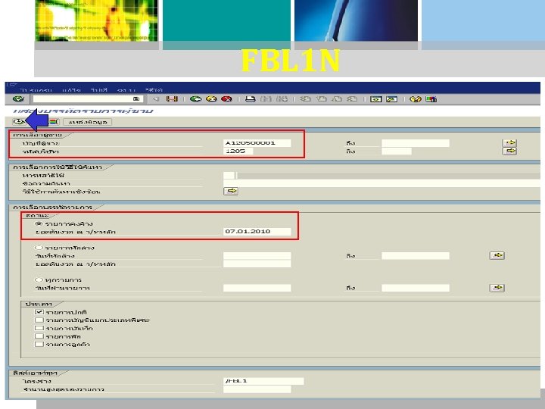Click the First Page icon
The height and width of the screenshot is (409, 545).
point(305,99)
